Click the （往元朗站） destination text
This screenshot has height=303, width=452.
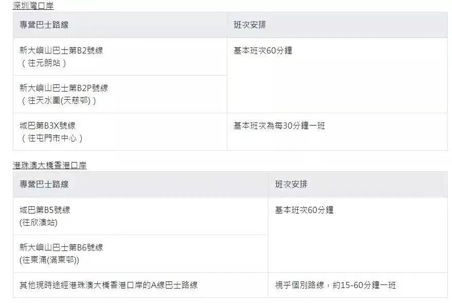pos(44,63)
